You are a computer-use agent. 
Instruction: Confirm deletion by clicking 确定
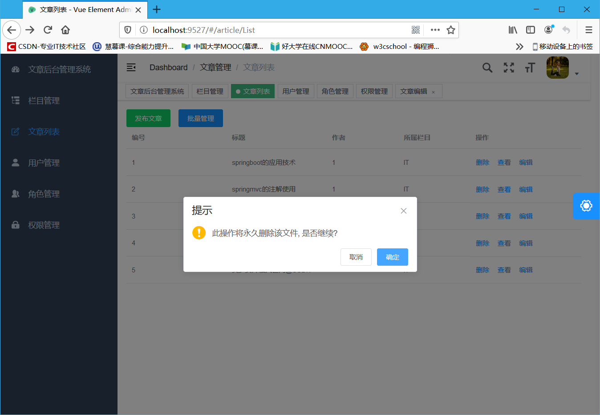point(392,257)
